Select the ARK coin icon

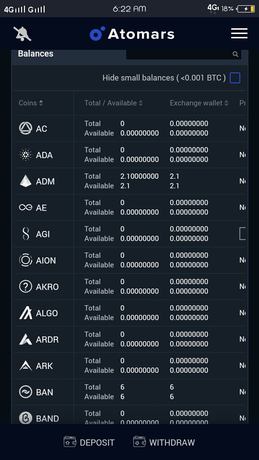(25, 366)
